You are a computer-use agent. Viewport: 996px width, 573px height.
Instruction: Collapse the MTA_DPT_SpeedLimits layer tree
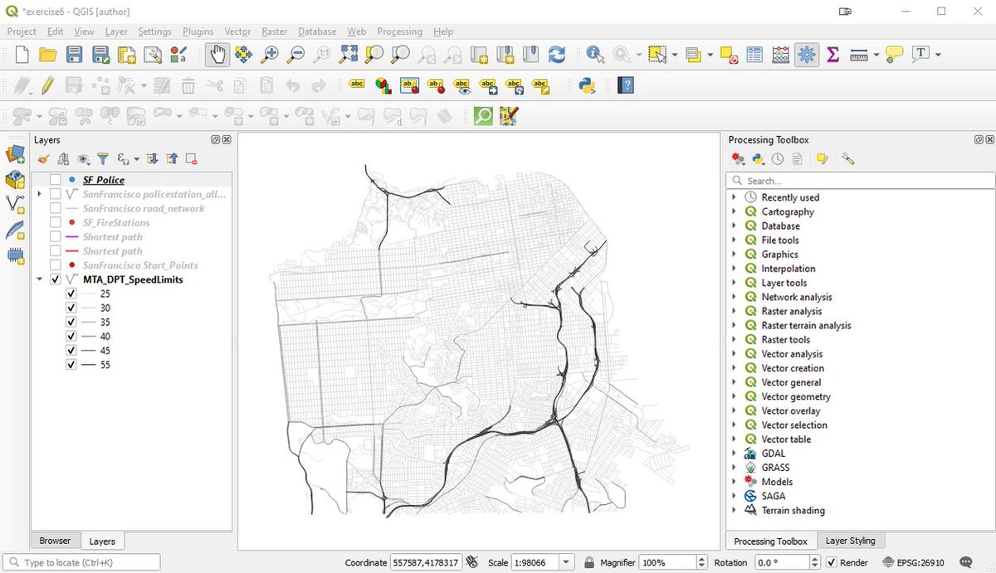click(40, 279)
